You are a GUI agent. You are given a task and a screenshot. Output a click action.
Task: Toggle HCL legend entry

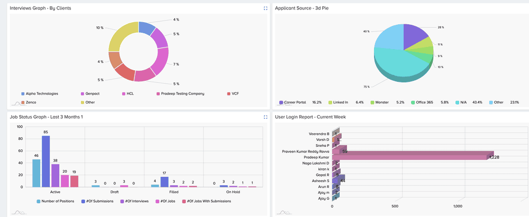point(127,93)
